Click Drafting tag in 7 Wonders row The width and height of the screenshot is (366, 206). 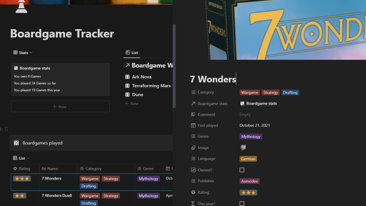pos(89,186)
